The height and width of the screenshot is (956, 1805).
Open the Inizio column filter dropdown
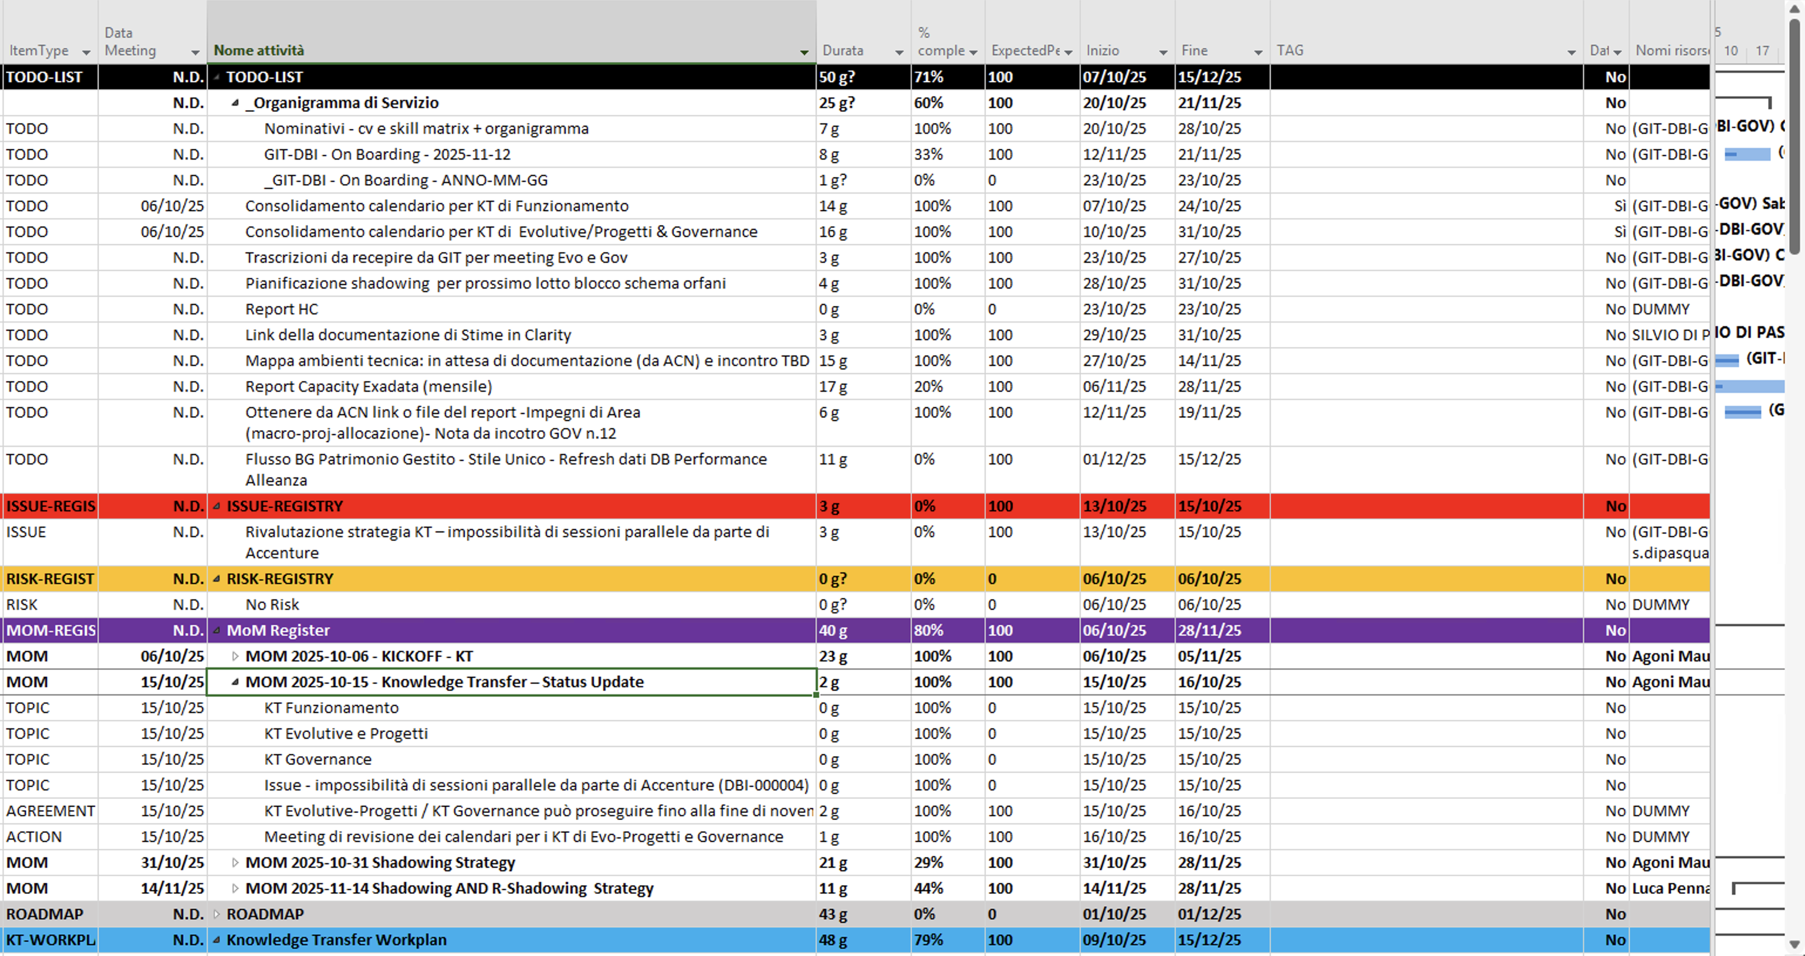click(x=1163, y=53)
